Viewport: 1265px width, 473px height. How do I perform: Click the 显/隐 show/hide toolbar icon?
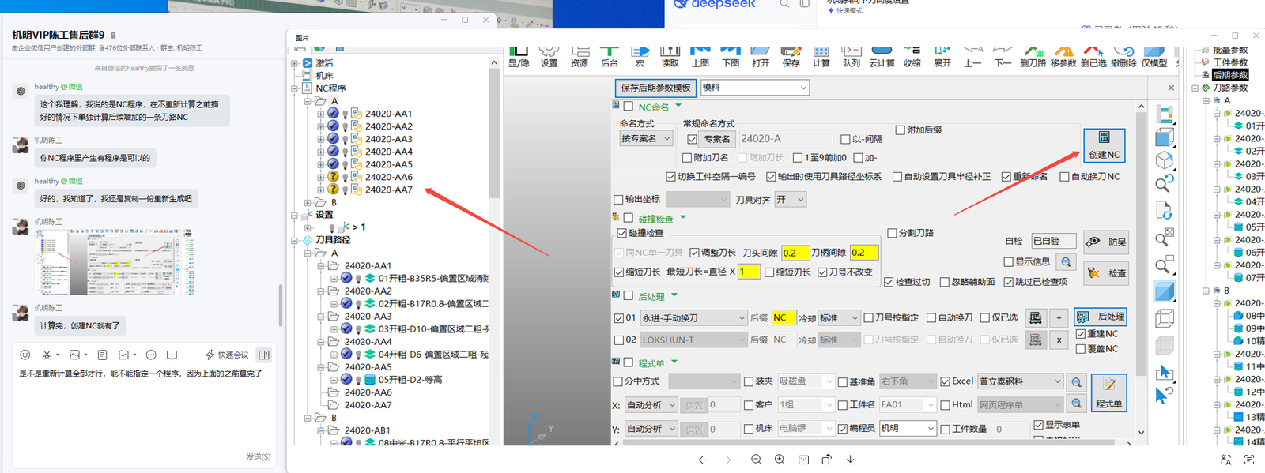click(519, 57)
